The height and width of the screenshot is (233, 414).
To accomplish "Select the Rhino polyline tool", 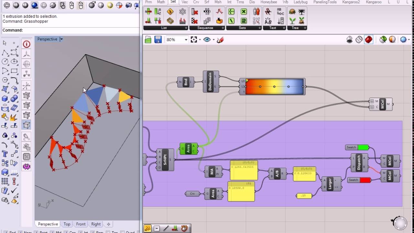I will tap(5, 52).
